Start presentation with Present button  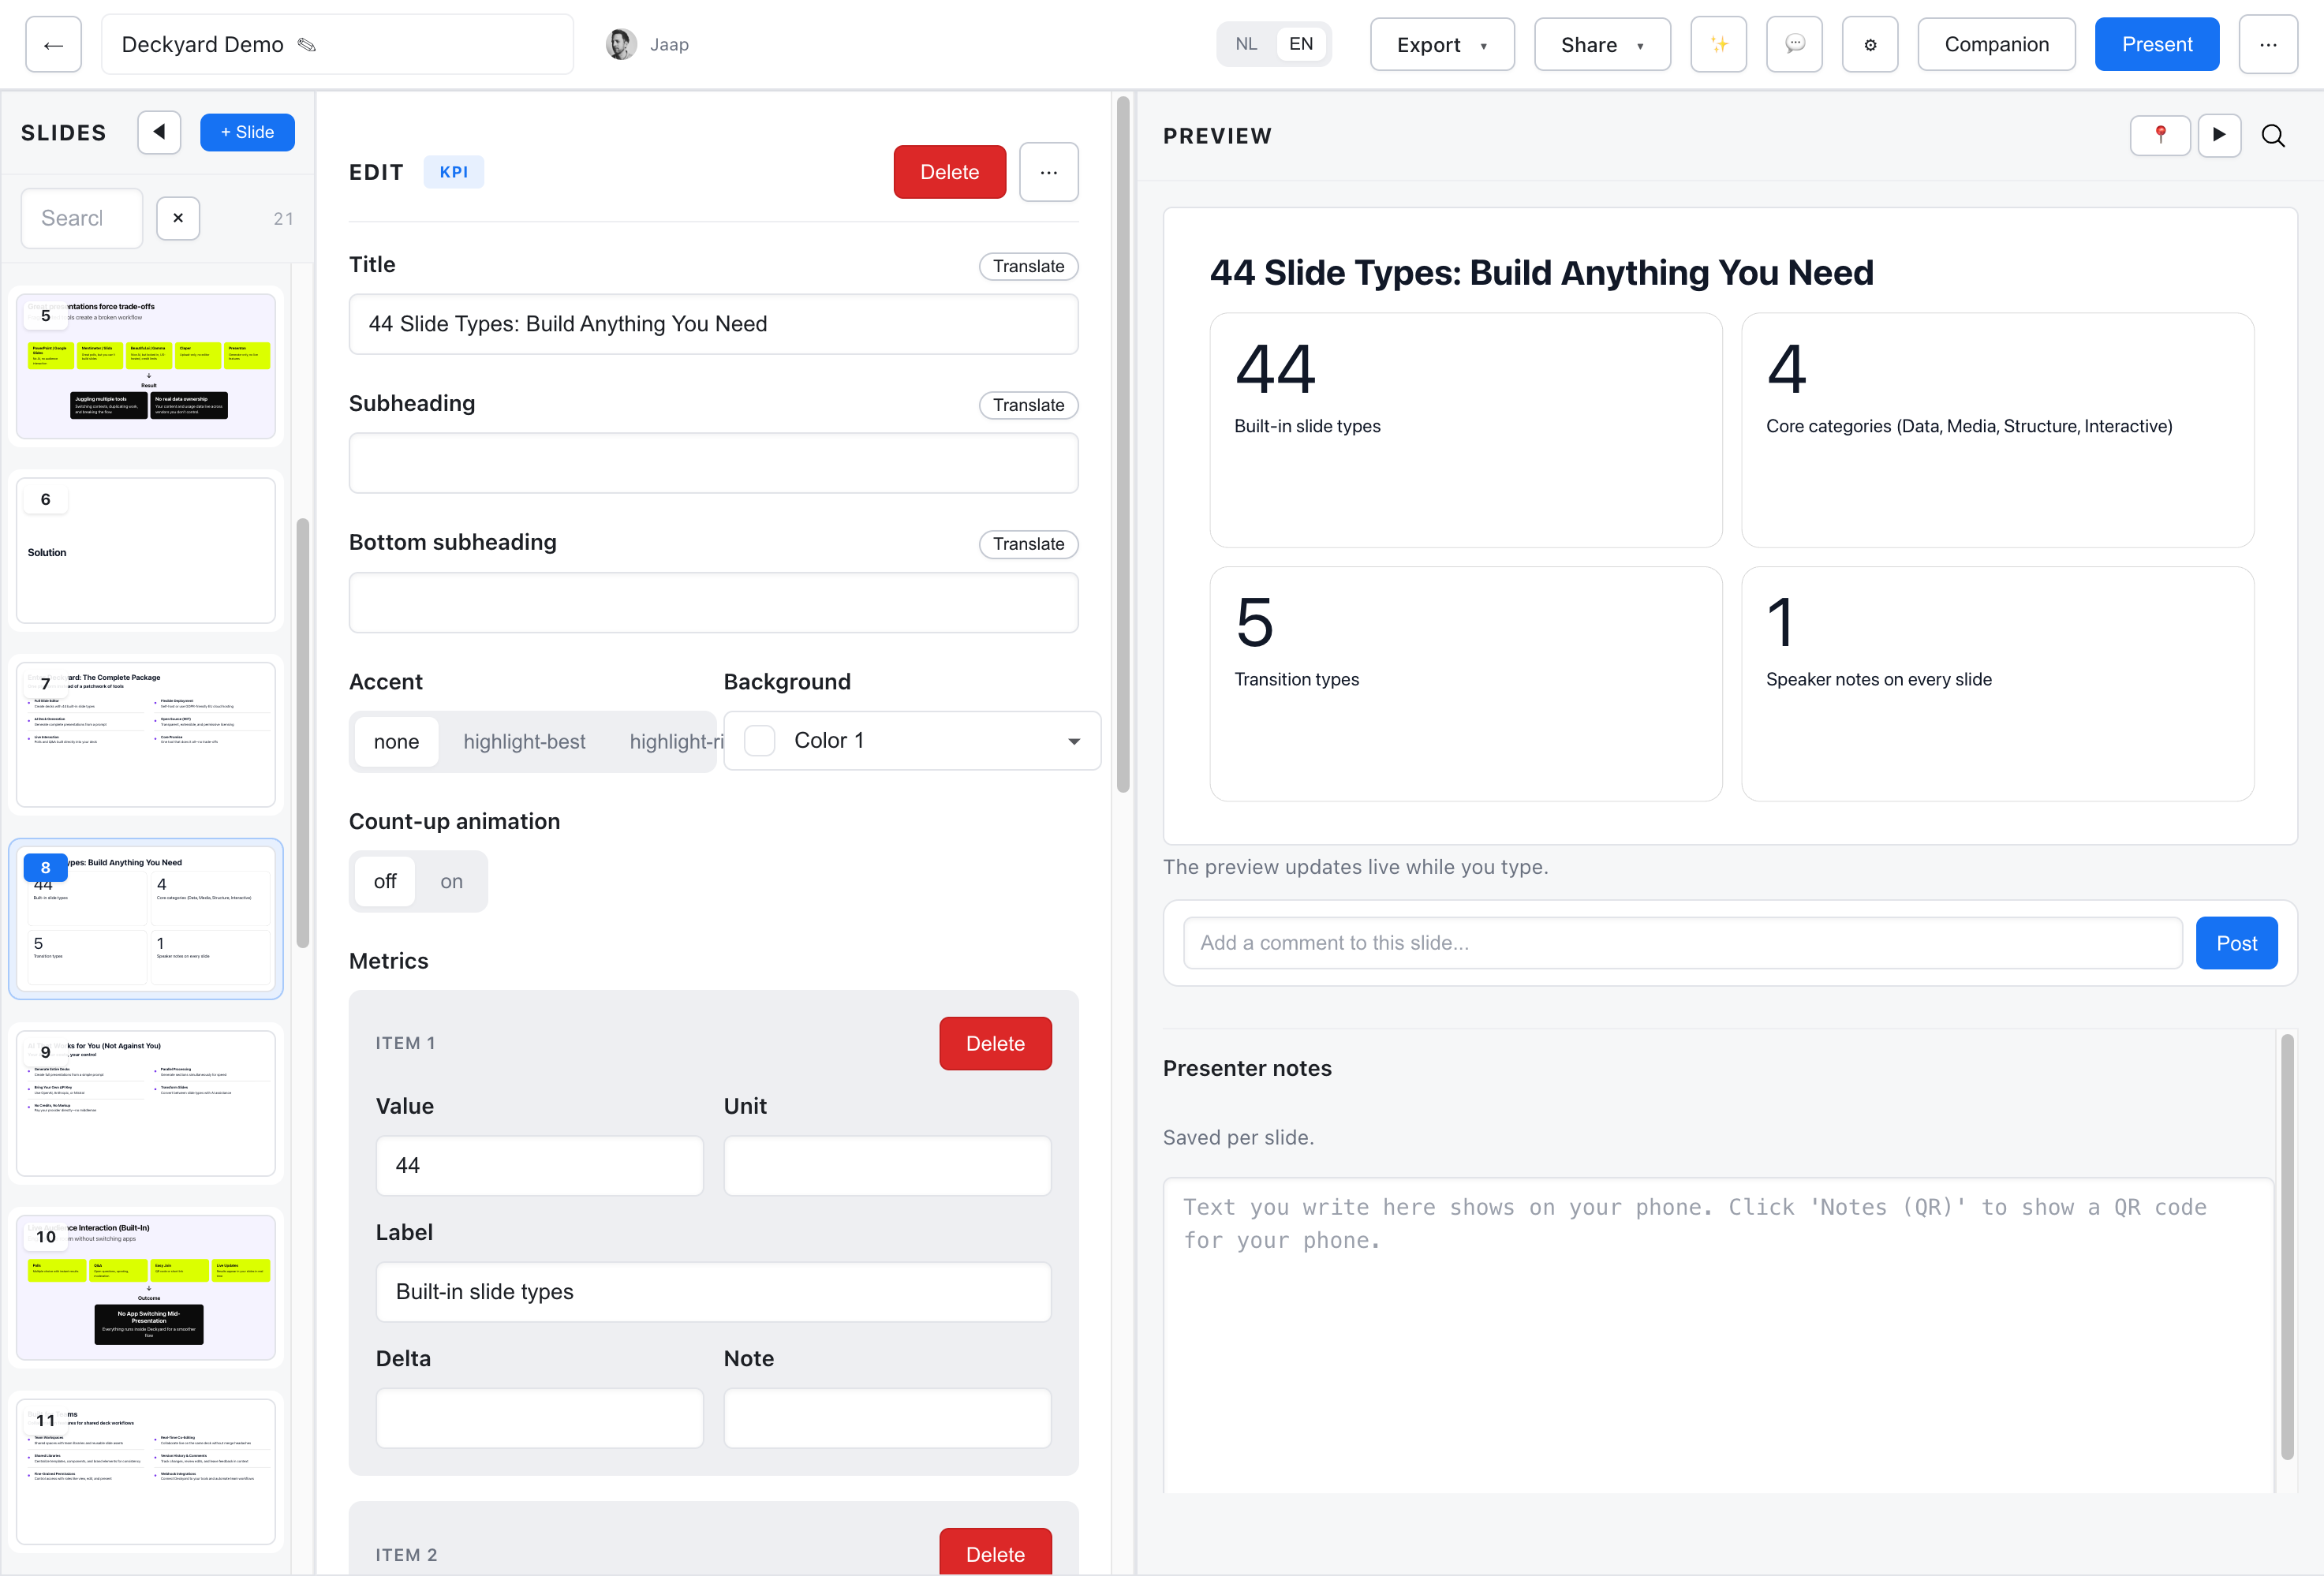[x=2157, y=44]
